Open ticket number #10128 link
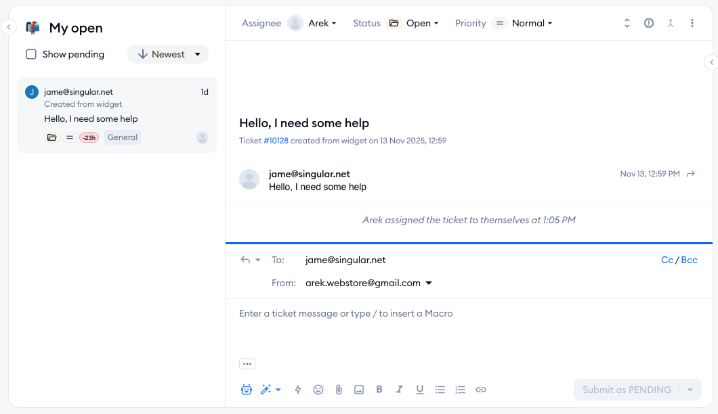 [276, 141]
